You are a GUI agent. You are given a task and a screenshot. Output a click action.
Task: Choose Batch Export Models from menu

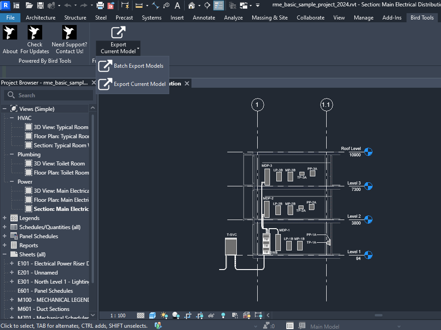pos(138,66)
